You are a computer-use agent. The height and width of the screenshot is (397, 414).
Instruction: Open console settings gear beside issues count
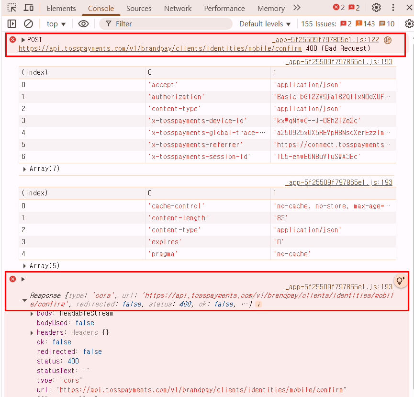click(x=409, y=24)
